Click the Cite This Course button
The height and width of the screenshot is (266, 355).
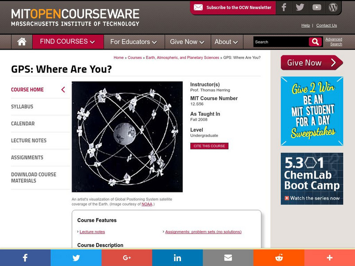coord(209,146)
